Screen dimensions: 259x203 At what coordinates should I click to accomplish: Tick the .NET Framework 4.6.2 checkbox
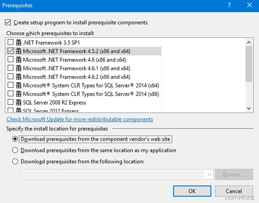click(x=10, y=76)
